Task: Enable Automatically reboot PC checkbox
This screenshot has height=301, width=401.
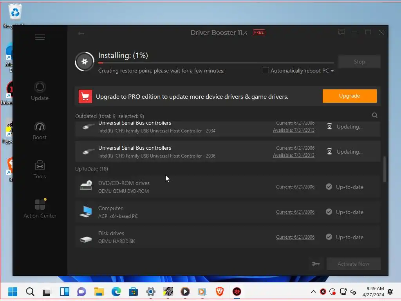Action: [266, 70]
